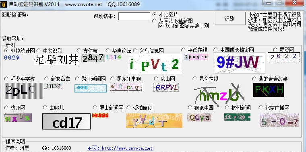Image resolution: width=306 pixels, height=152 pixels.
Task: Click the 识别 recognize button
Action: [230, 19]
